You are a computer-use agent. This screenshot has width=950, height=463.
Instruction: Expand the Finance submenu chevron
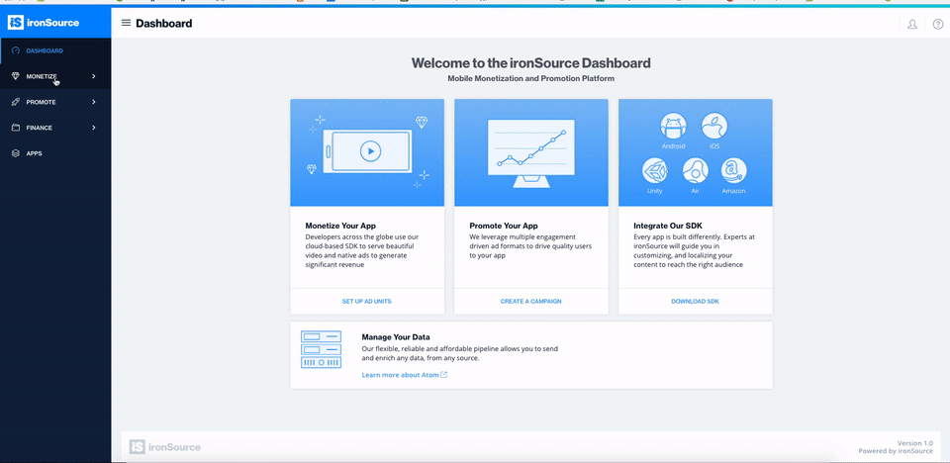(94, 128)
